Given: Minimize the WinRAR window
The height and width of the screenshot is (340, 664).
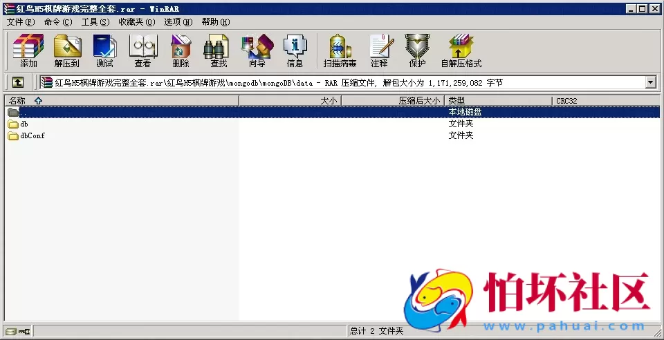Looking at the screenshot, I should [631, 9].
